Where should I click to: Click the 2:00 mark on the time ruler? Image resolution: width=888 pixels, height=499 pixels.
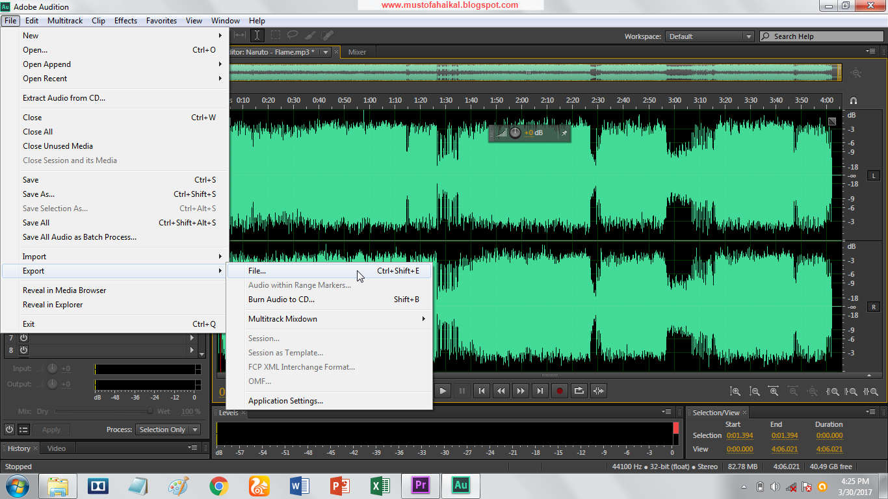521,100
